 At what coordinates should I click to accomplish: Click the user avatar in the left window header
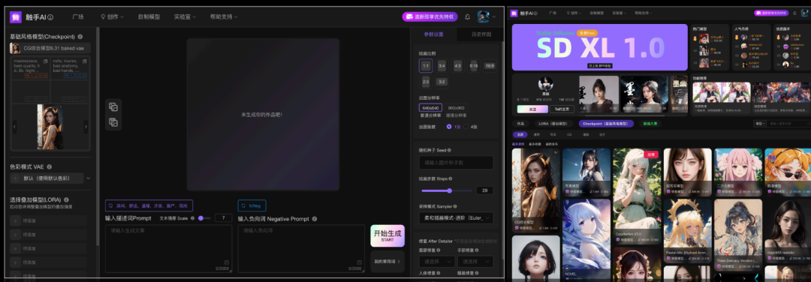point(483,16)
